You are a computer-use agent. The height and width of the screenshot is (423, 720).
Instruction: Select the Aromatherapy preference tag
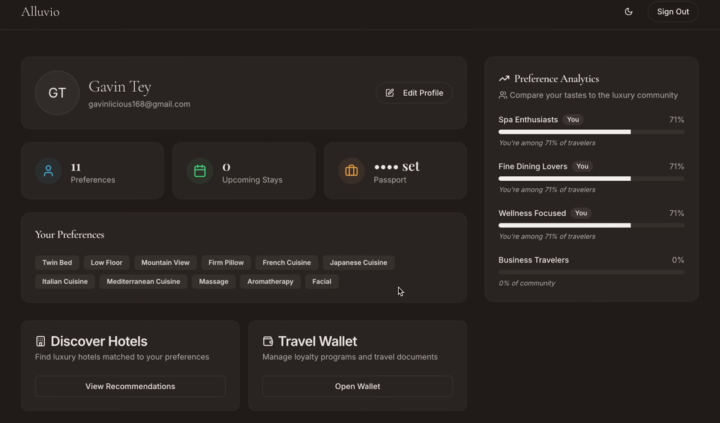click(270, 281)
